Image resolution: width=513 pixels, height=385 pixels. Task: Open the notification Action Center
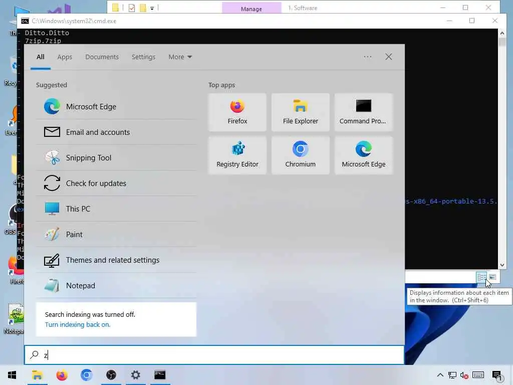[497, 375]
